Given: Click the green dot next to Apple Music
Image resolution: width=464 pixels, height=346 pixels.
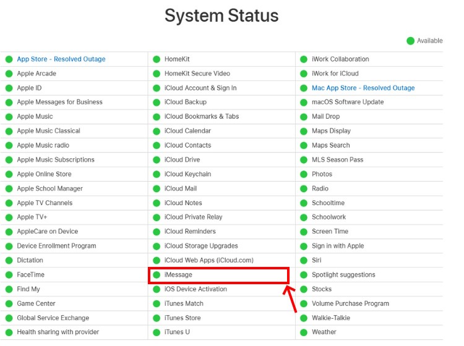Looking at the screenshot, I should click(9, 117).
